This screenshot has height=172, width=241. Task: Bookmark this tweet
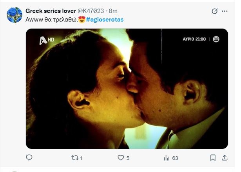(x=213, y=158)
